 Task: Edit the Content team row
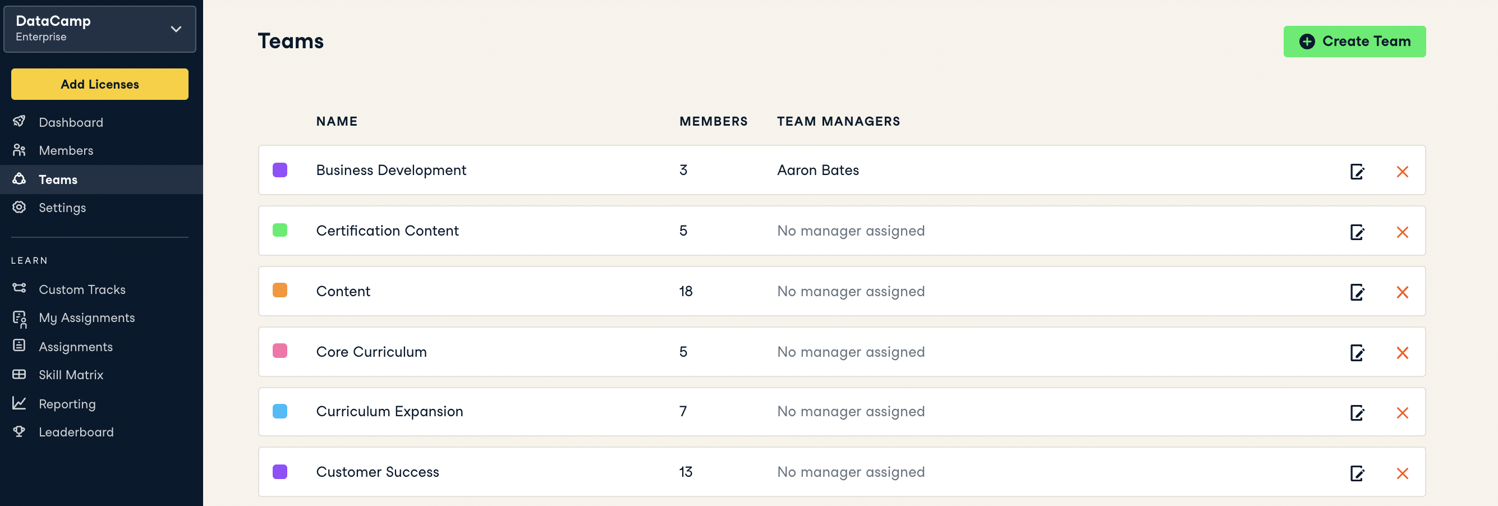pyautogui.click(x=1357, y=292)
